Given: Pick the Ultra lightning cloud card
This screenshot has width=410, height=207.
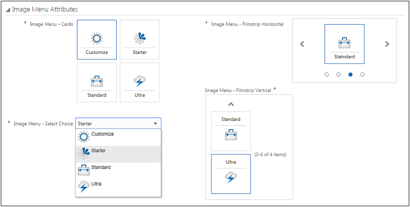Looking at the screenshot, I should coord(139,82).
